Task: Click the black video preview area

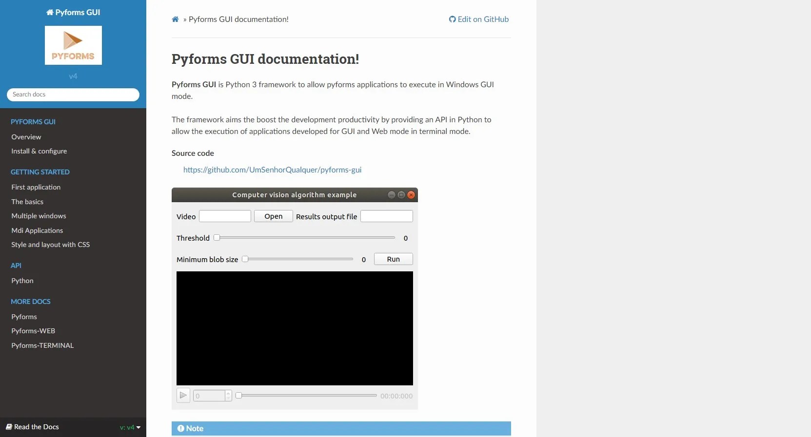Action: pos(295,328)
